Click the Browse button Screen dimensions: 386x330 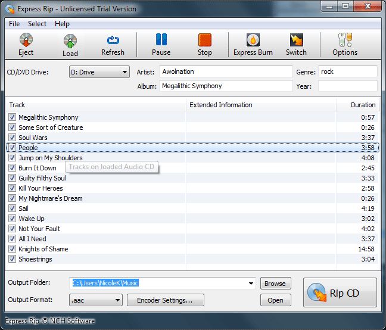coord(275,284)
